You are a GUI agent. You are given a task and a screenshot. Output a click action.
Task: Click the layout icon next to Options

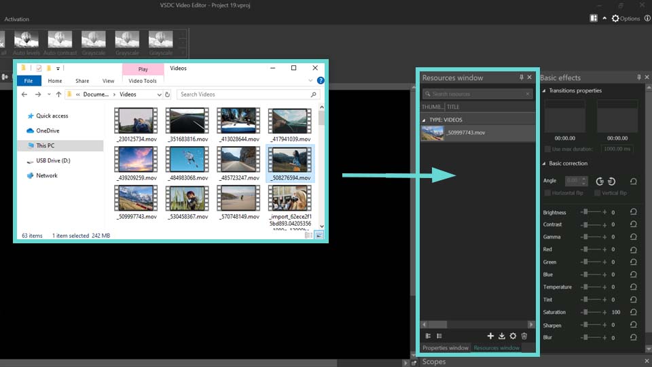click(594, 18)
